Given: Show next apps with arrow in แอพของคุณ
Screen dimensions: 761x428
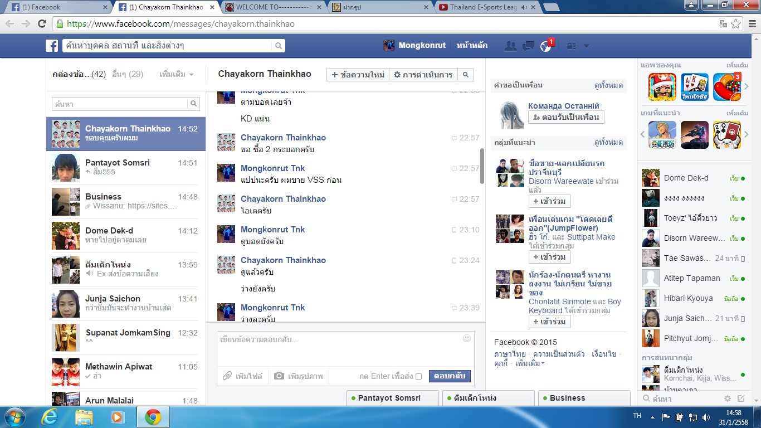Looking at the screenshot, I should [x=747, y=87].
